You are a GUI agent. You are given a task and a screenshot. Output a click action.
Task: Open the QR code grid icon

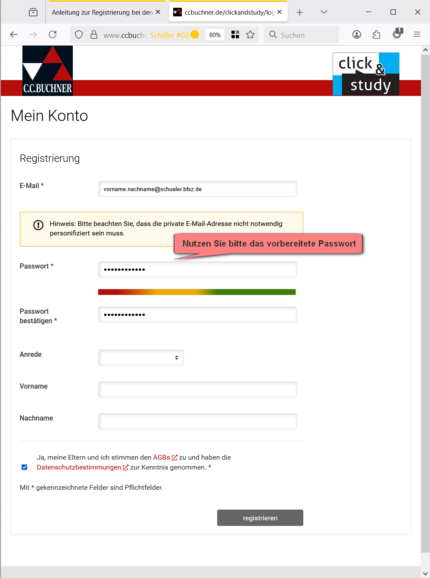click(x=235, y=35)
